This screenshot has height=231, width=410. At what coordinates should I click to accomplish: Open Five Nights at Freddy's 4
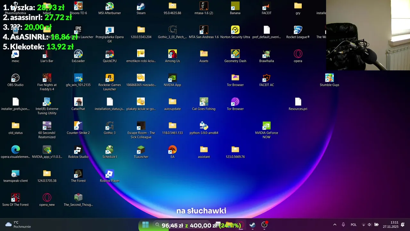coord(47,82)
